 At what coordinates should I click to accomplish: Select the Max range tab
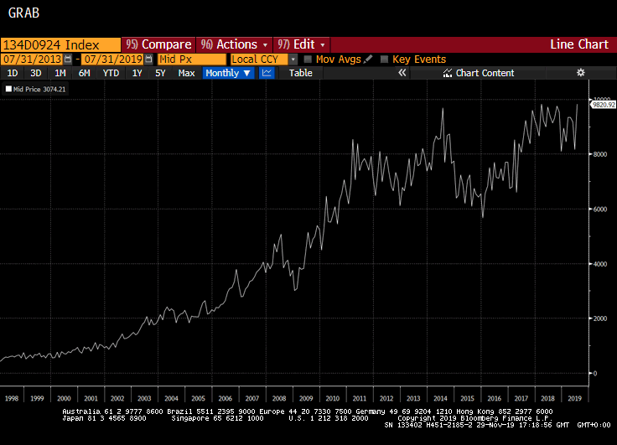click(186, 73)
